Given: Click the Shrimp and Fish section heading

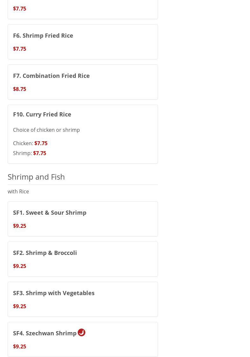Looking at the screenshot, I should [x=36, y=177].
